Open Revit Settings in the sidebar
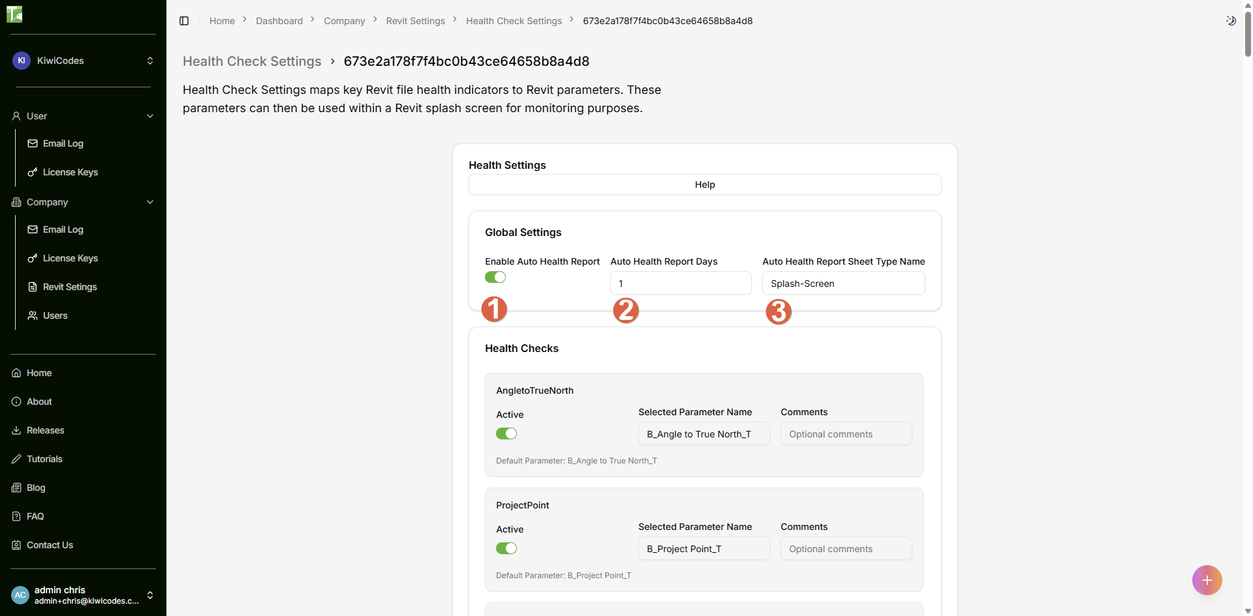The width and height of the screenshot is (1253, 616). [69, 287]
